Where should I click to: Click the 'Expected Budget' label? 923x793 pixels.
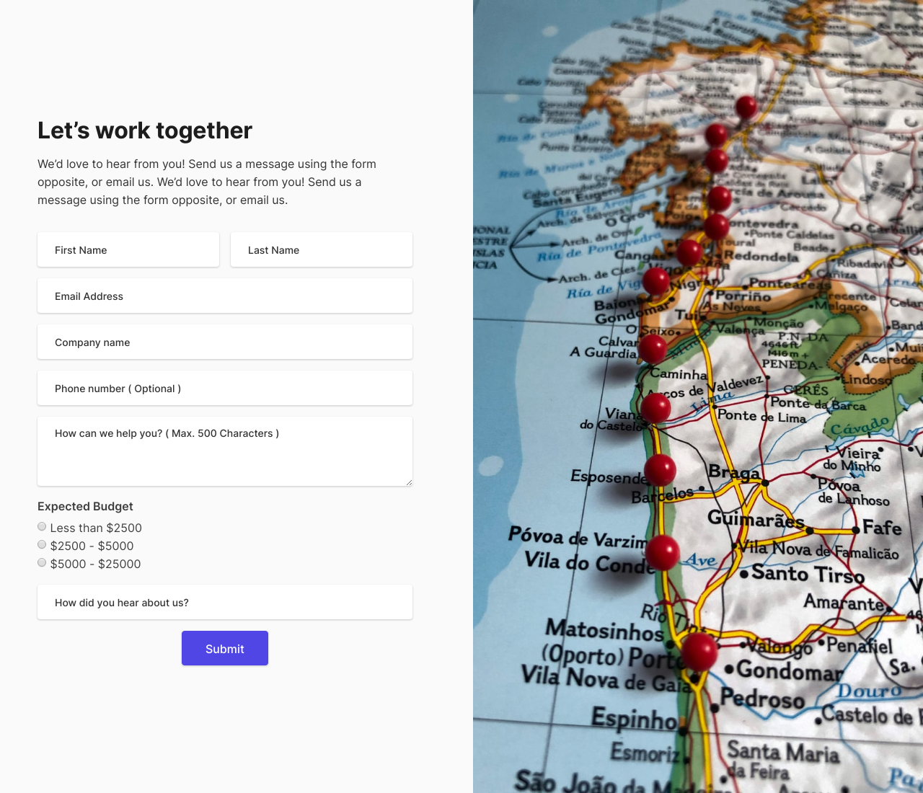click(85, 506)
